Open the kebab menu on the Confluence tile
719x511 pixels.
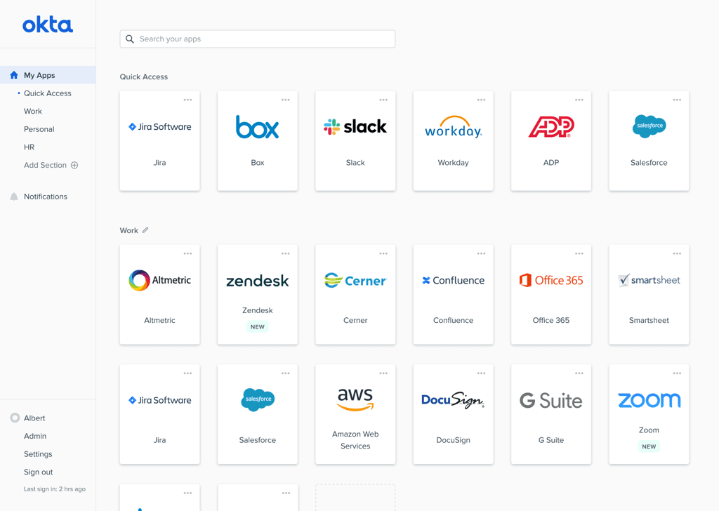(480, 253)
